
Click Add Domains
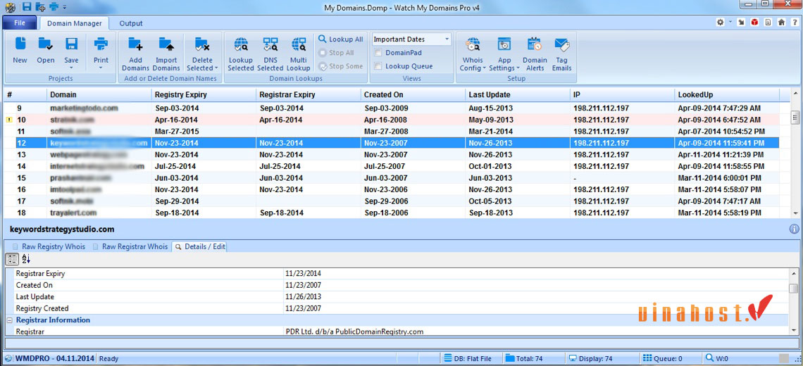point(136,53)
